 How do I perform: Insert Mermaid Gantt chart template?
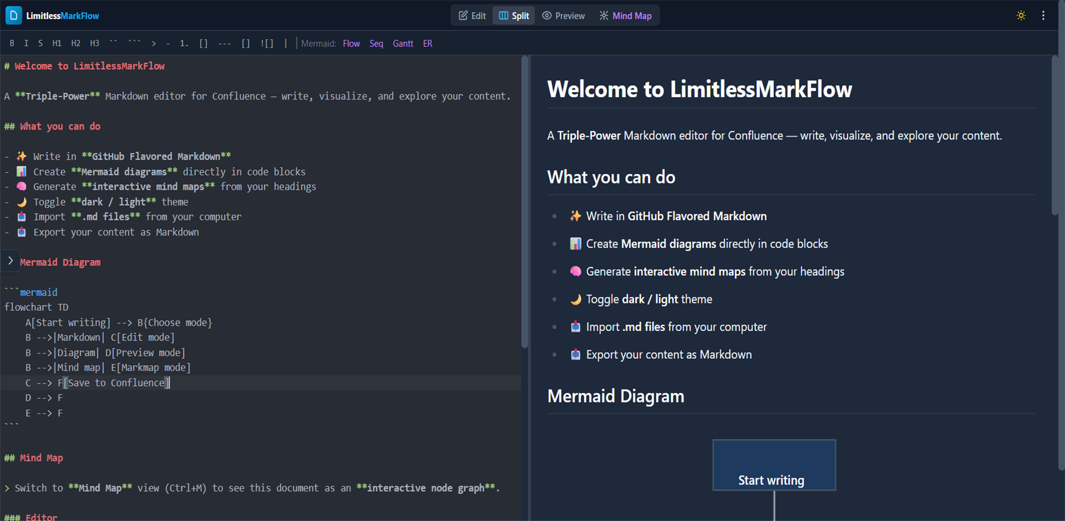click(x=403, y=43)
